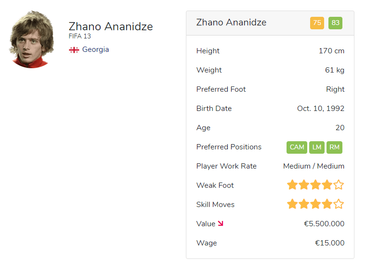Click the card header player name
The height and width of the screenshot is (269, 366).
[x=231, y=23]
